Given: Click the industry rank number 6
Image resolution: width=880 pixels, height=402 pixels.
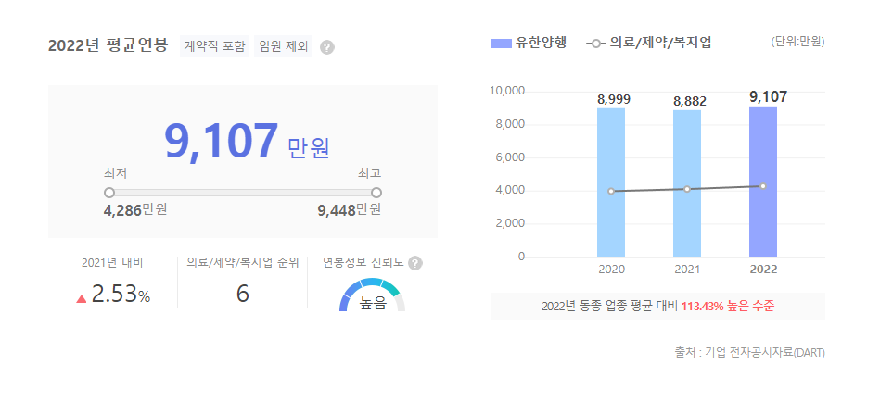Looking at the screenshot, I should tap(242, 295).
